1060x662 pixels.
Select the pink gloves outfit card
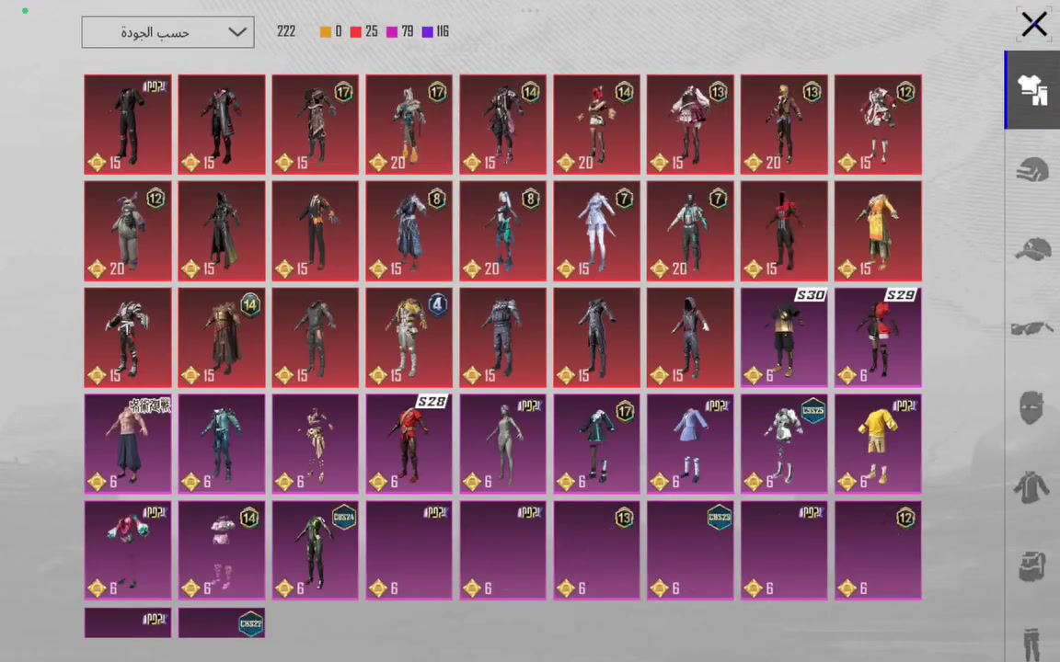coord(128,551)
